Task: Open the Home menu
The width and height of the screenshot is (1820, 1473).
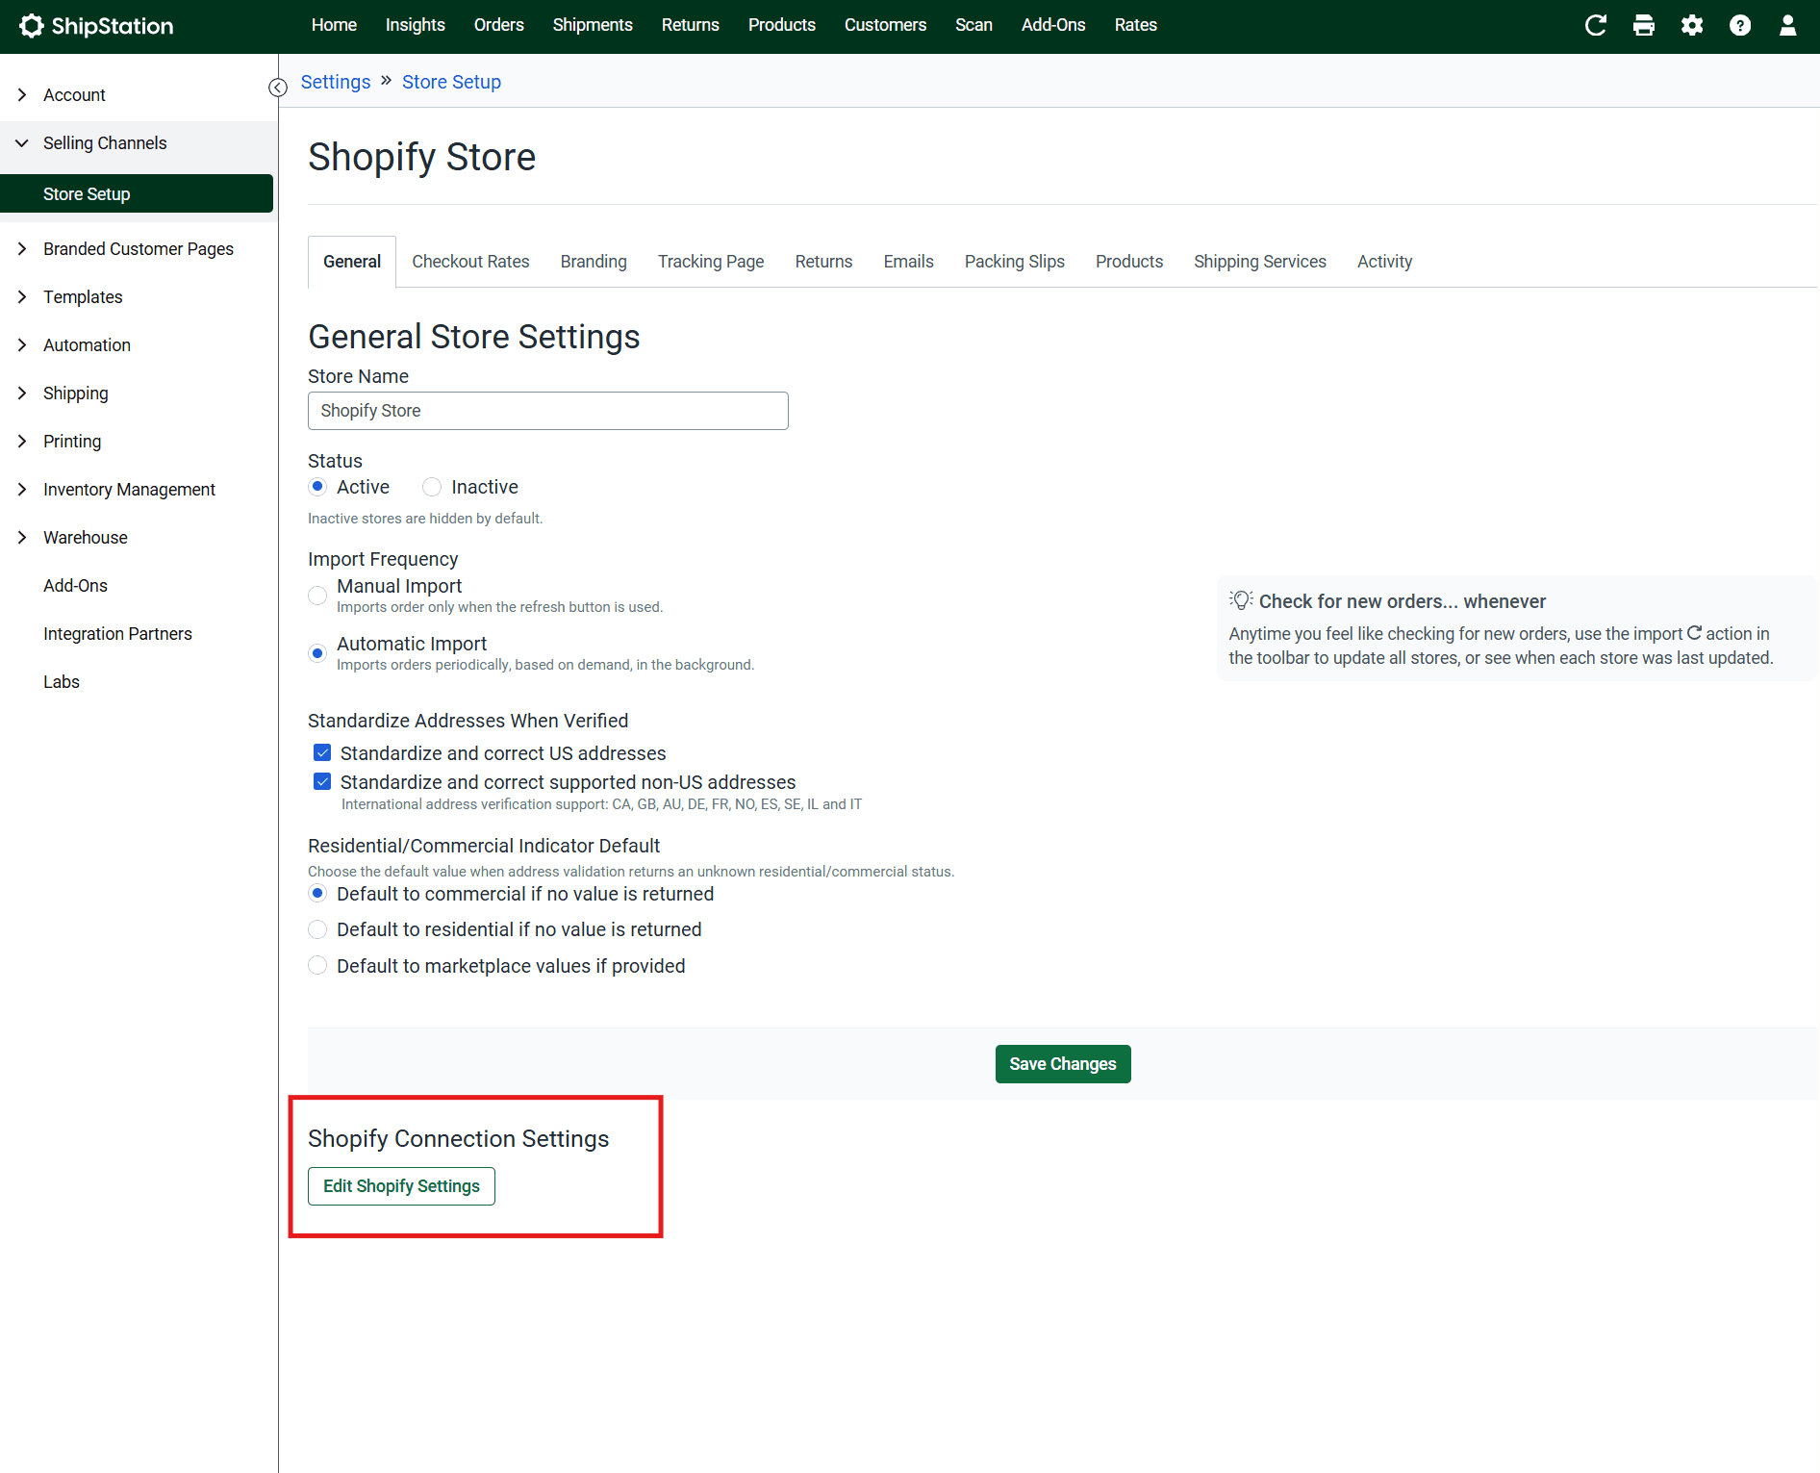Action: [334, 25]
